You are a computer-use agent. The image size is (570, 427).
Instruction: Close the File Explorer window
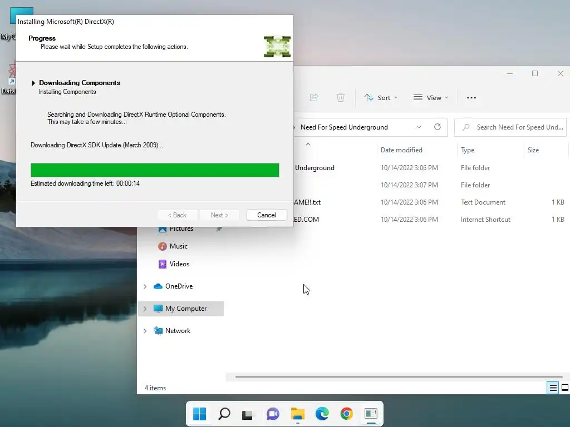[560, 73]
